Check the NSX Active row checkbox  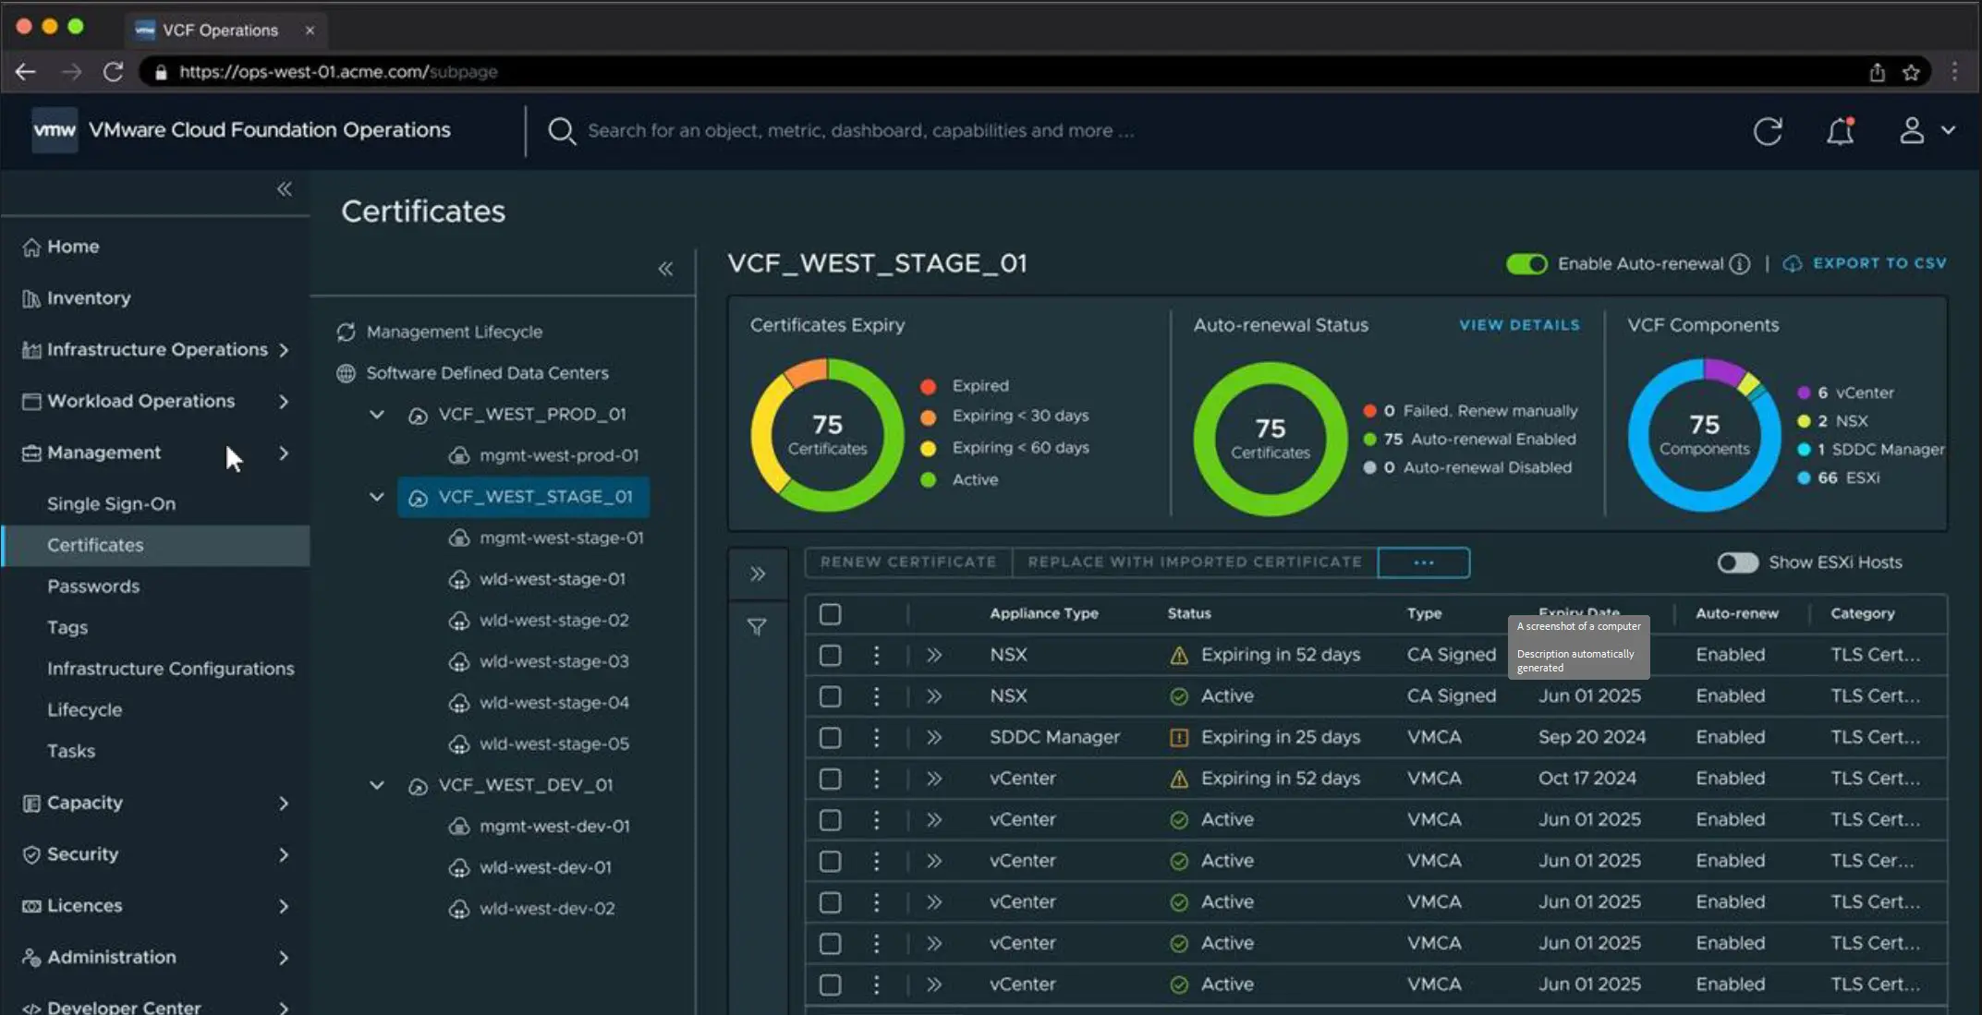point(830,696)
